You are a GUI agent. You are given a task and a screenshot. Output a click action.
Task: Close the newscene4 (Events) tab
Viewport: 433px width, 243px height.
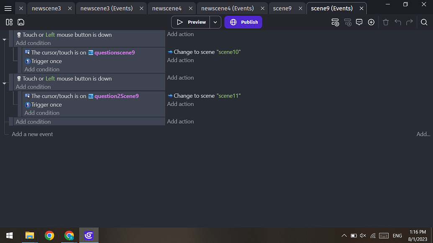coord(263,8)
